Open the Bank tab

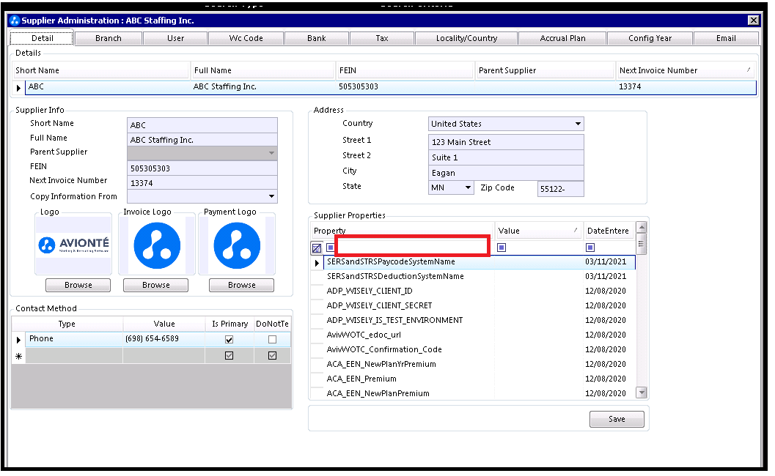317,39
